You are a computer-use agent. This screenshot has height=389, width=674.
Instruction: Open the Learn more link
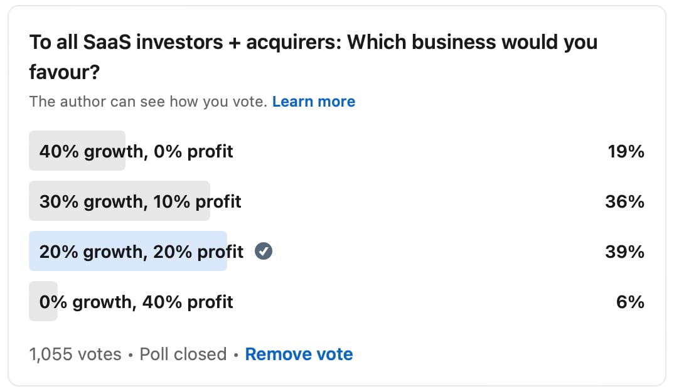[x=313, y=102]
